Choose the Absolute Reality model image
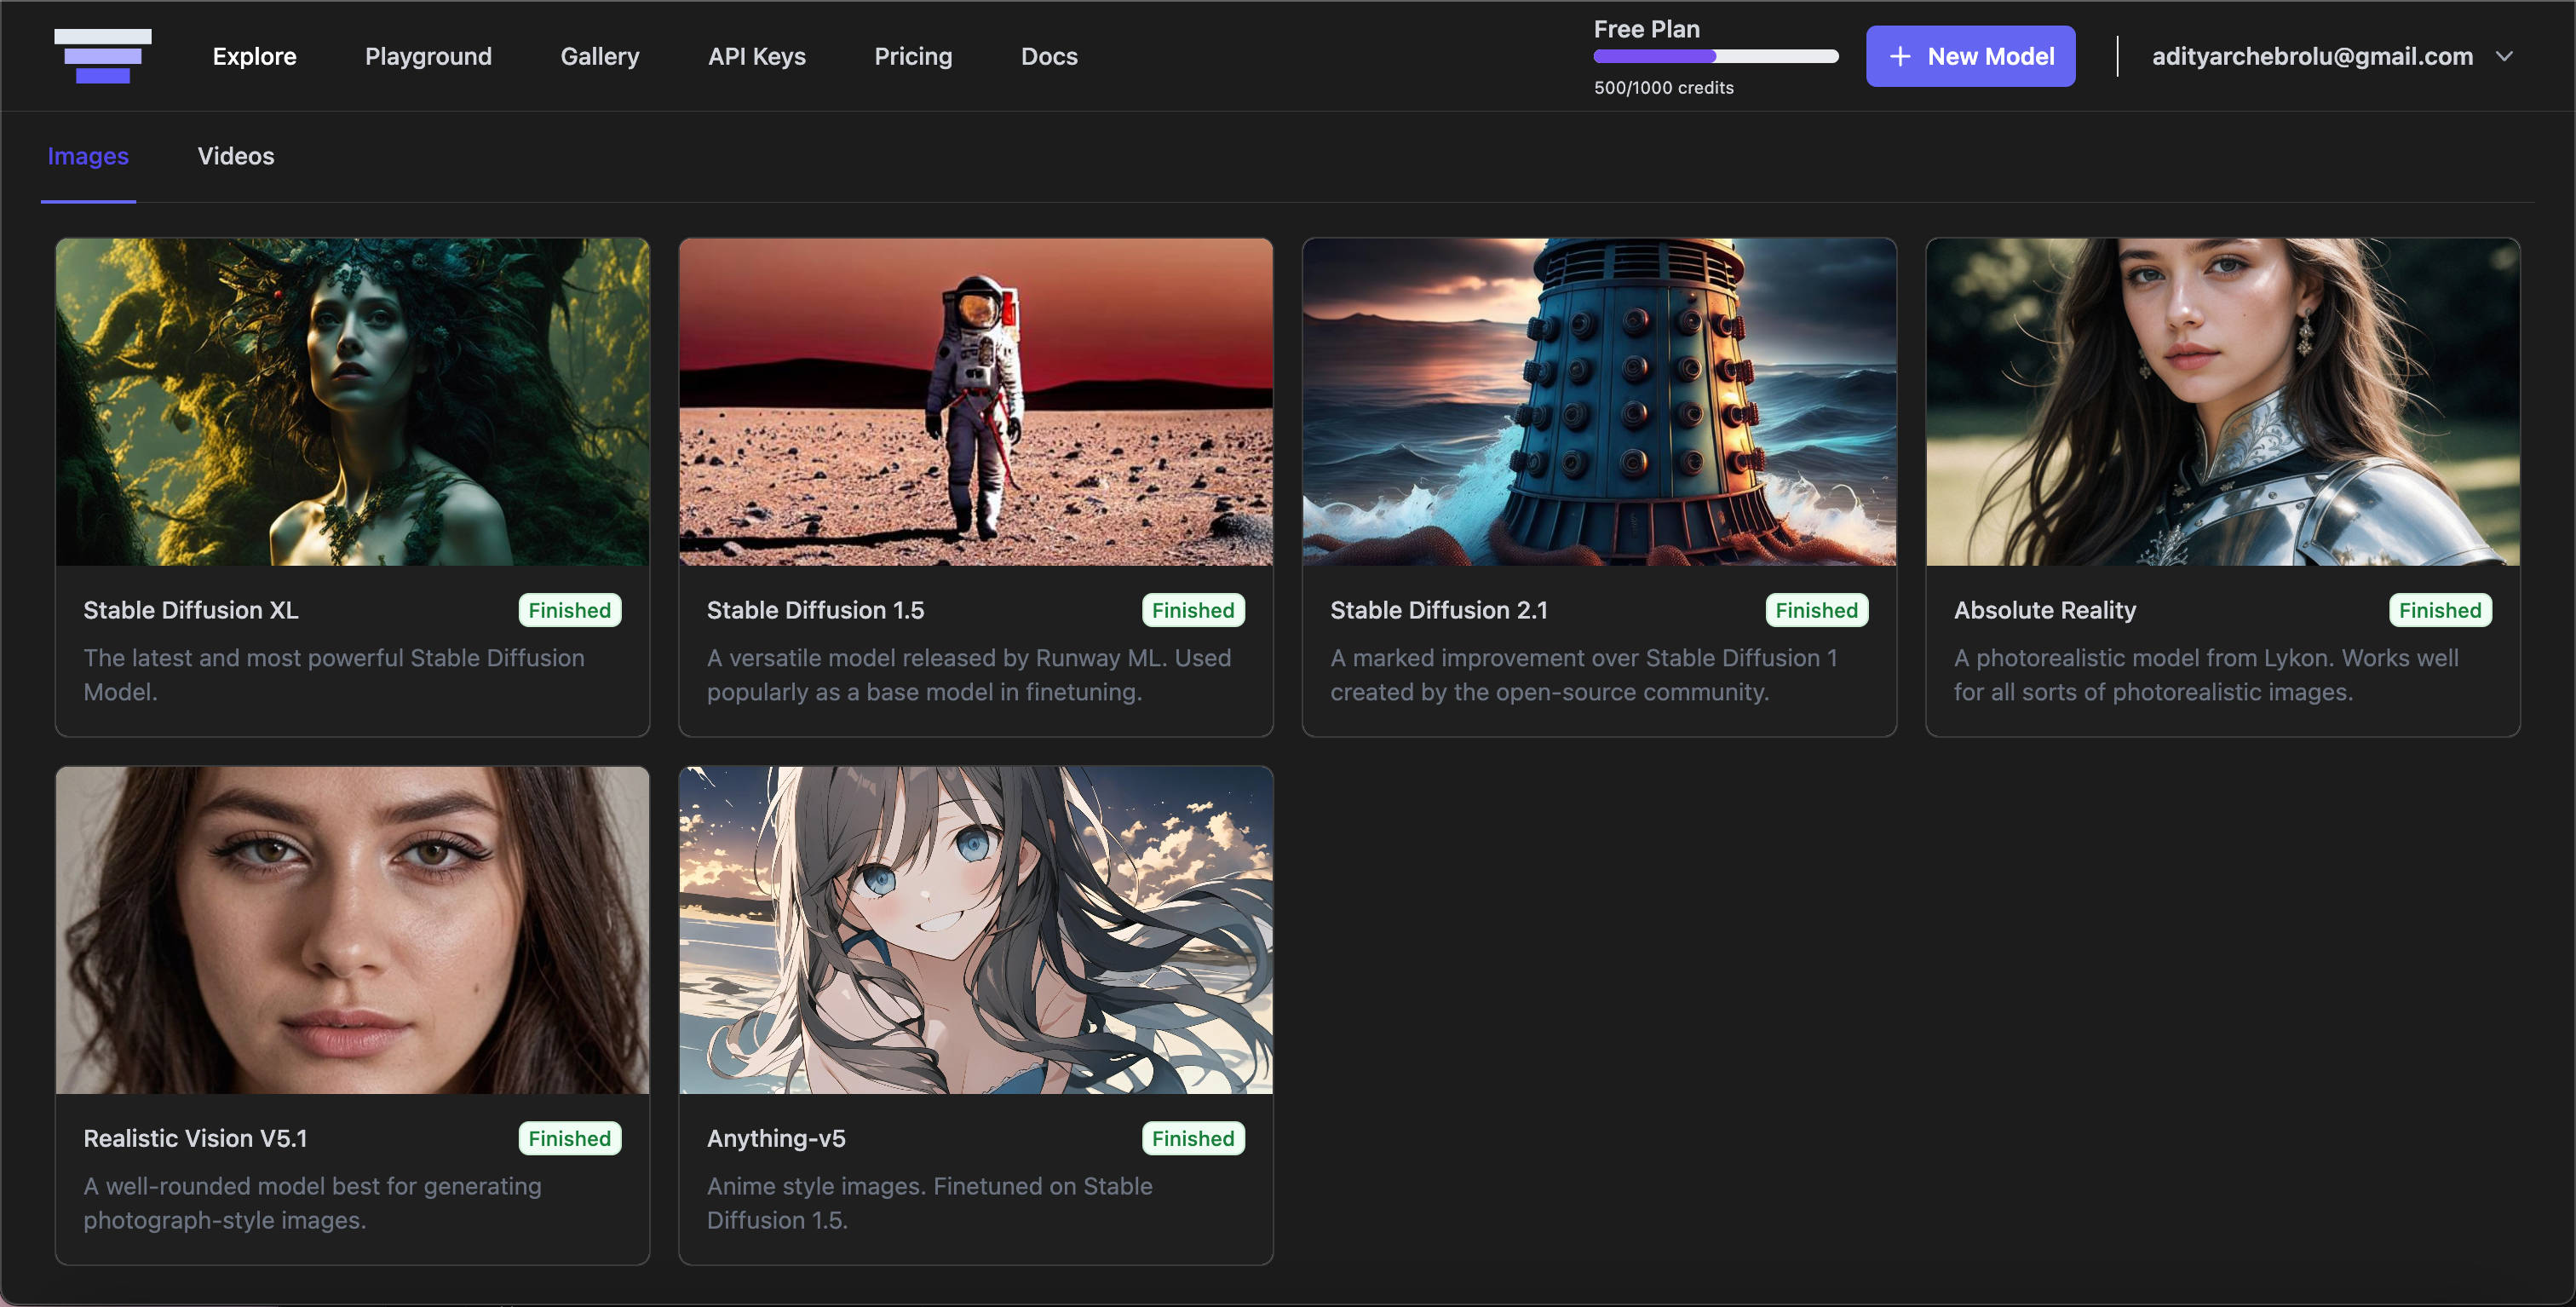This screenshot has width=2576, height=1307. pos(2222,401)
